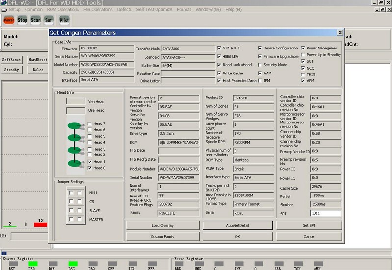Click the green bar under 2

coord(10,226)
